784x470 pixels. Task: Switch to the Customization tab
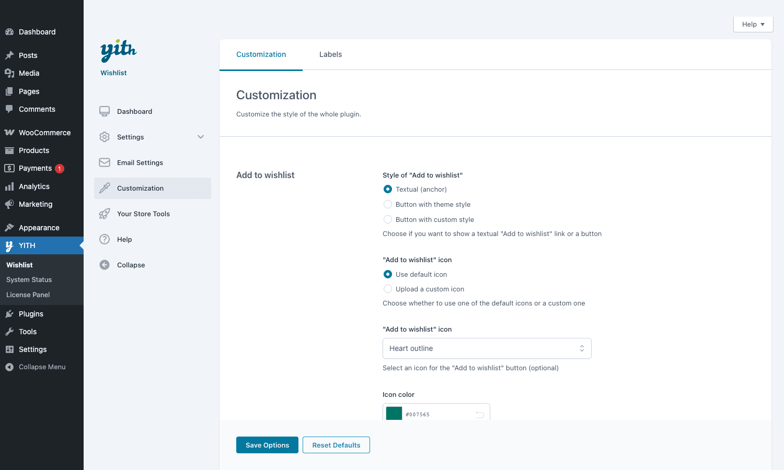(261, 54)
